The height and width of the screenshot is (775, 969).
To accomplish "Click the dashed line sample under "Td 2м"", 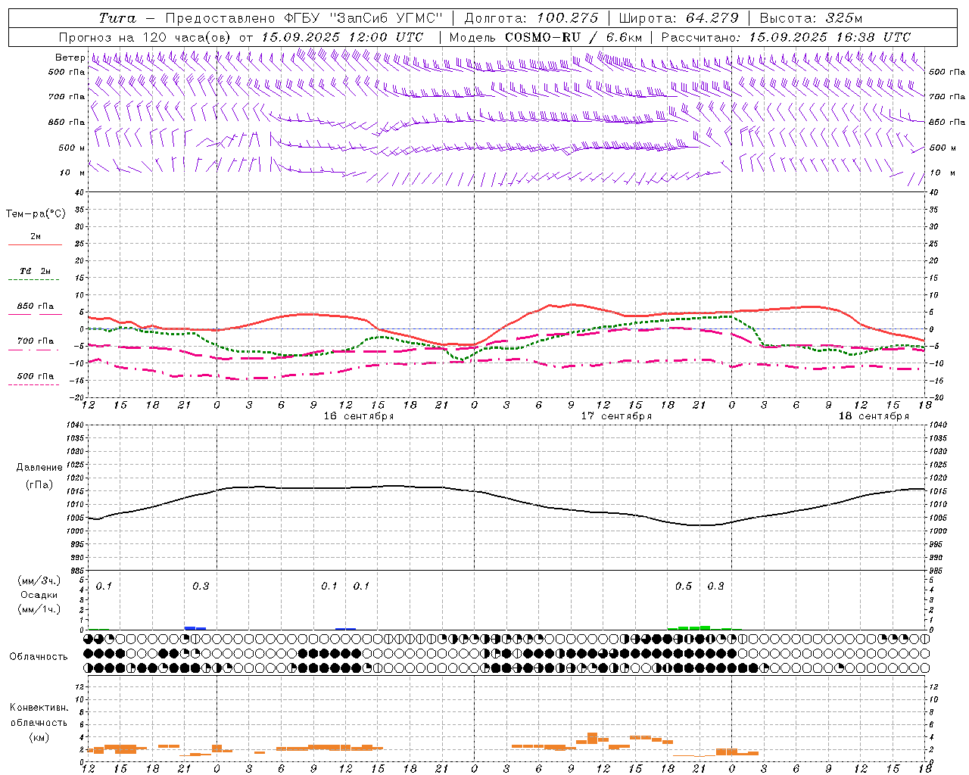I will [x=33, y=280].
